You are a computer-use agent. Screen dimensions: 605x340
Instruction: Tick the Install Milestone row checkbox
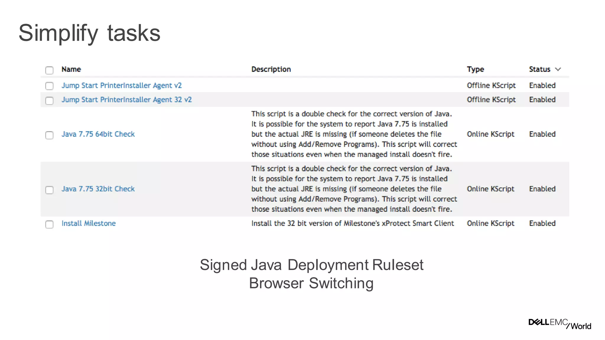tap(49, 224)
